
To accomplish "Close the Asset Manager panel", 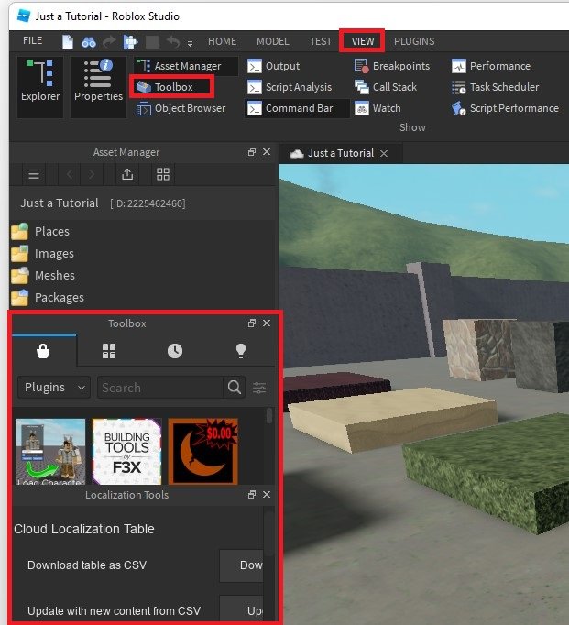I will coord(267,152).
